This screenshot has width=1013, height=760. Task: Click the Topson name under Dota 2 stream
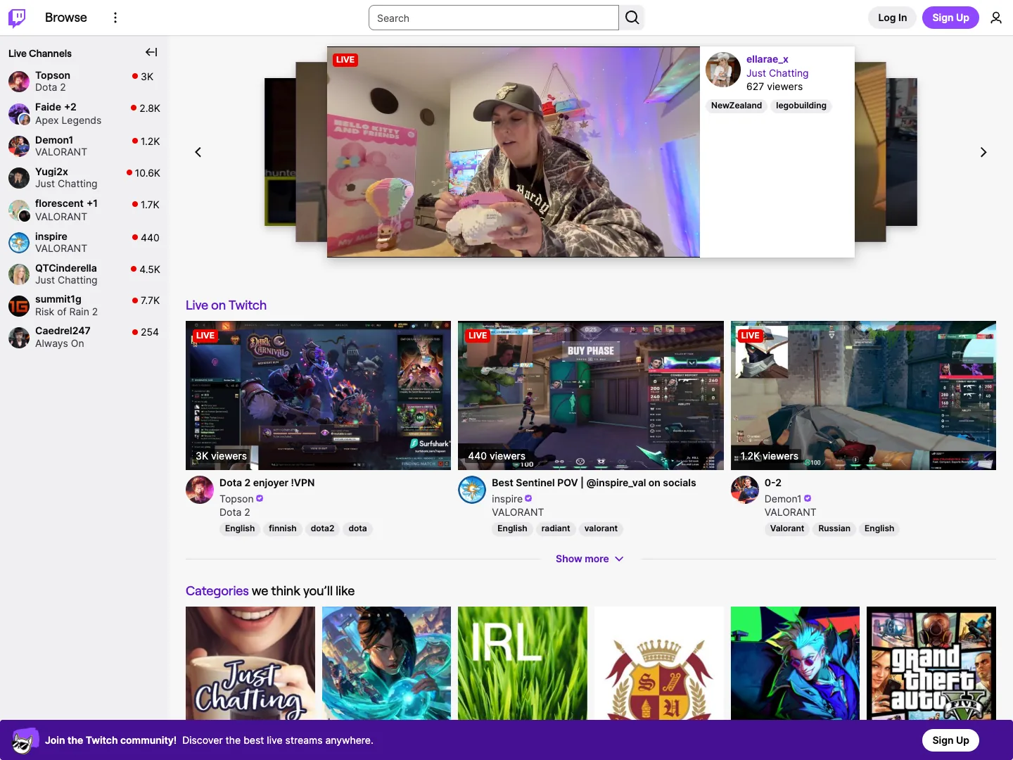tap(236, 499)
